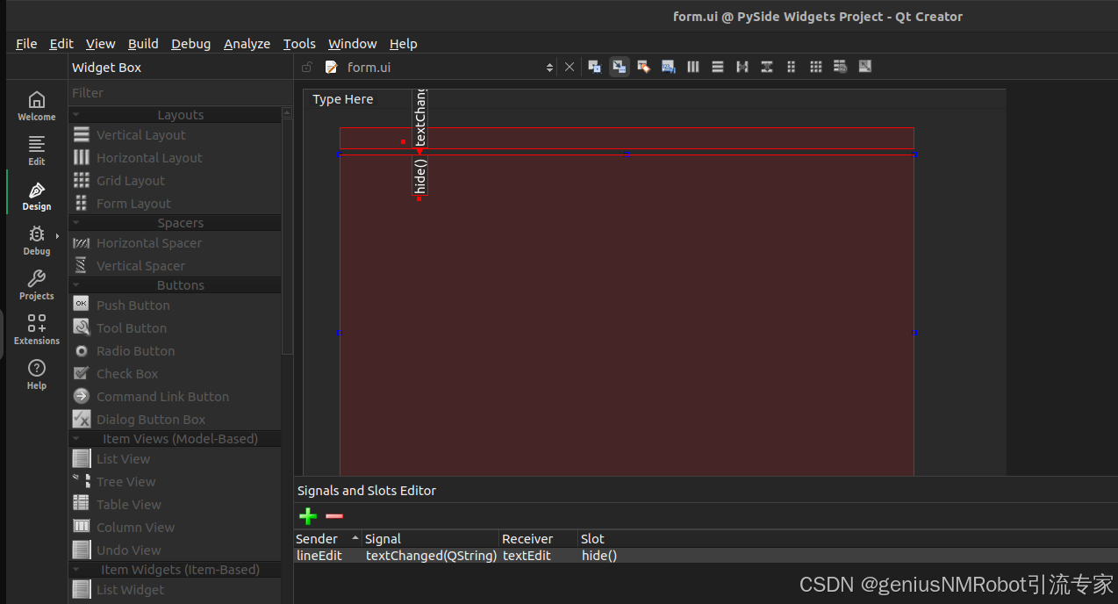
Task: Apply the Lay Out Horizontally action
Action: point(692,67)
